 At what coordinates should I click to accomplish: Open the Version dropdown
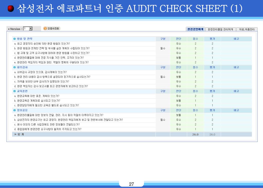pos(31,29)
